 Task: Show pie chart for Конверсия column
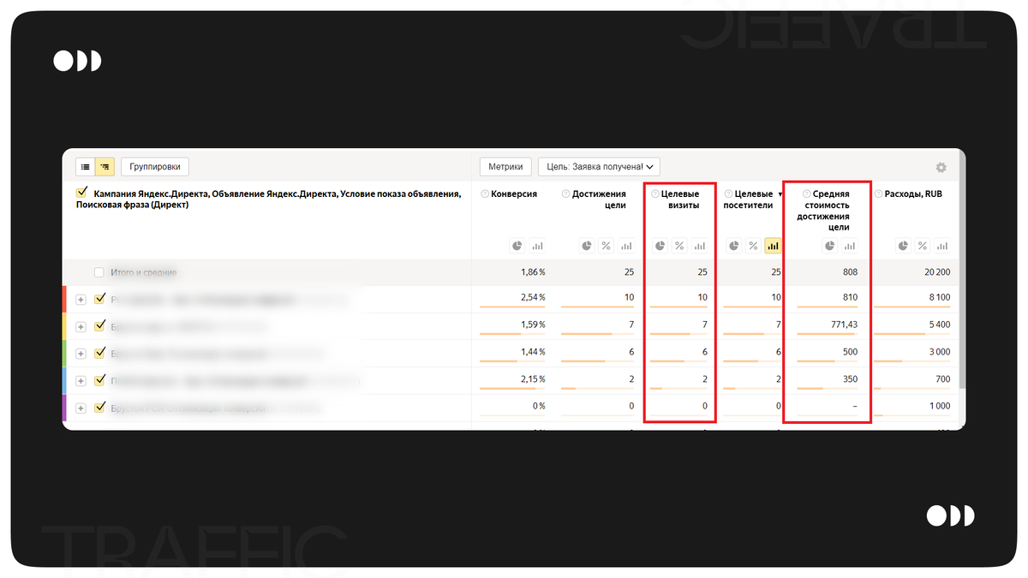click(517, 246)
